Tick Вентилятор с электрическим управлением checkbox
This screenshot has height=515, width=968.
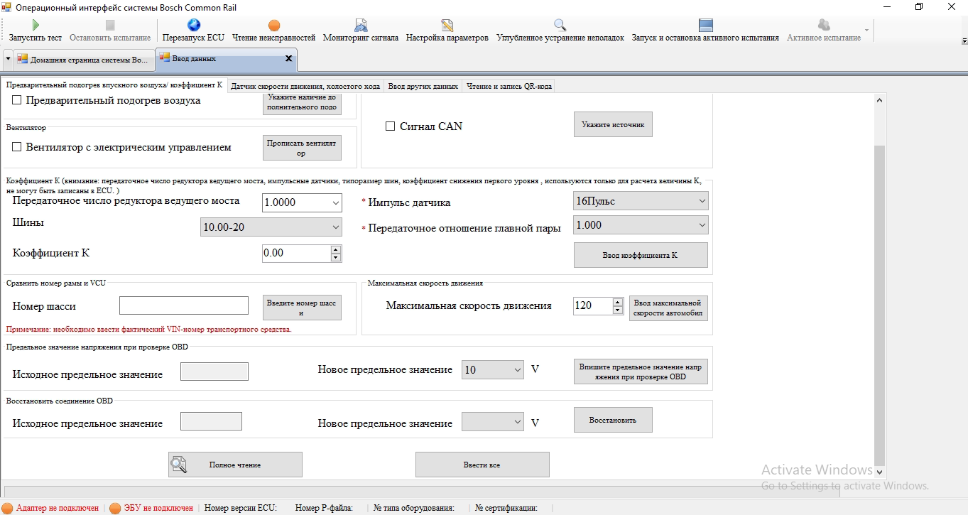pos(17,148)
